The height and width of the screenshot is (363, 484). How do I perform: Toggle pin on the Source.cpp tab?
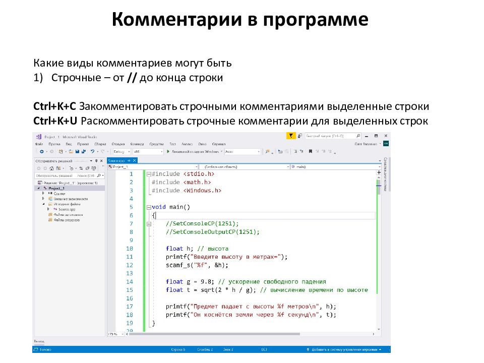pos(129,160)
